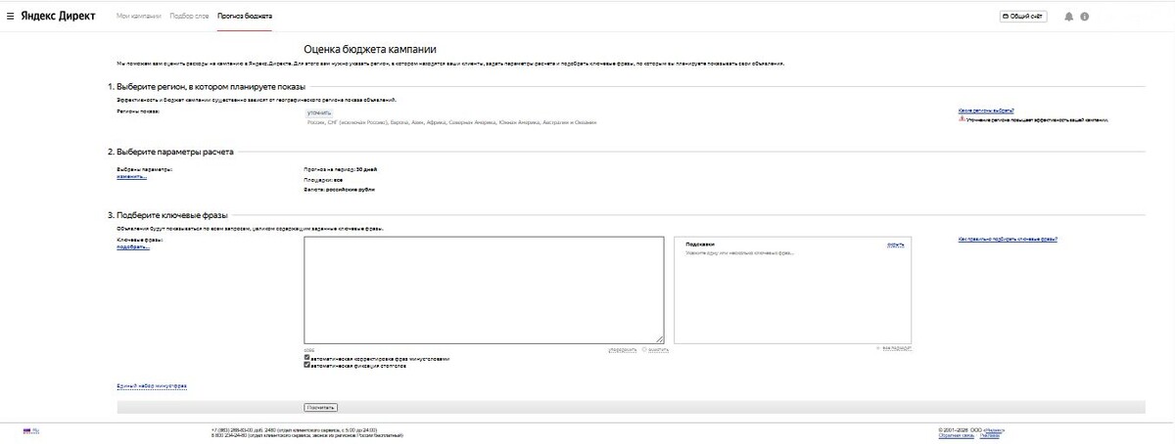
Task: Click heading 3. Подберите ключевые фразы
Action: pyautogui.click(x=167, y=215)
